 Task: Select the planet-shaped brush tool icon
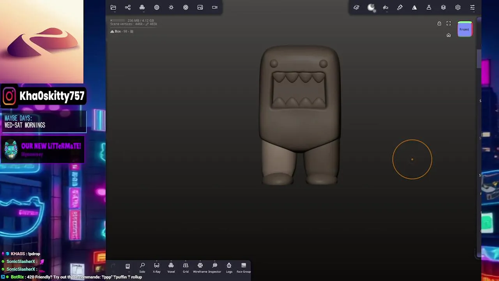tap(356, 7)
